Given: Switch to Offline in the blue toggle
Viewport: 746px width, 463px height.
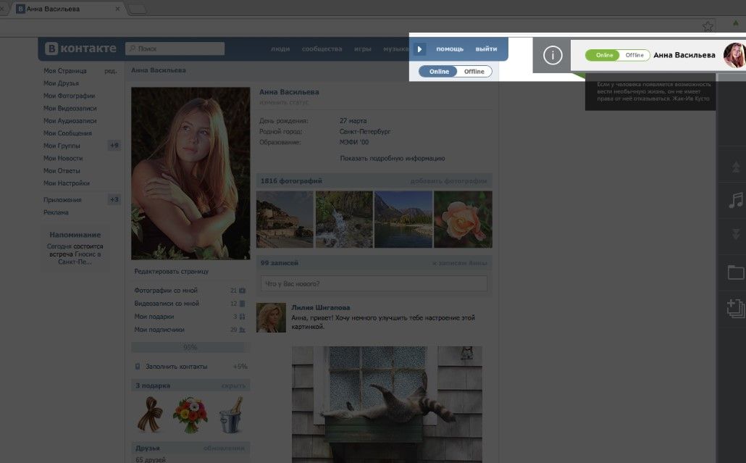Looking at the screenshot, I should pos(474,72).
